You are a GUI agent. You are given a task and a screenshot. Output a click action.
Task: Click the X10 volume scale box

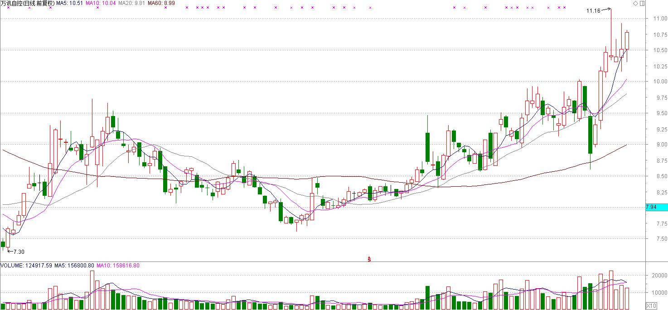coord(651,305)
